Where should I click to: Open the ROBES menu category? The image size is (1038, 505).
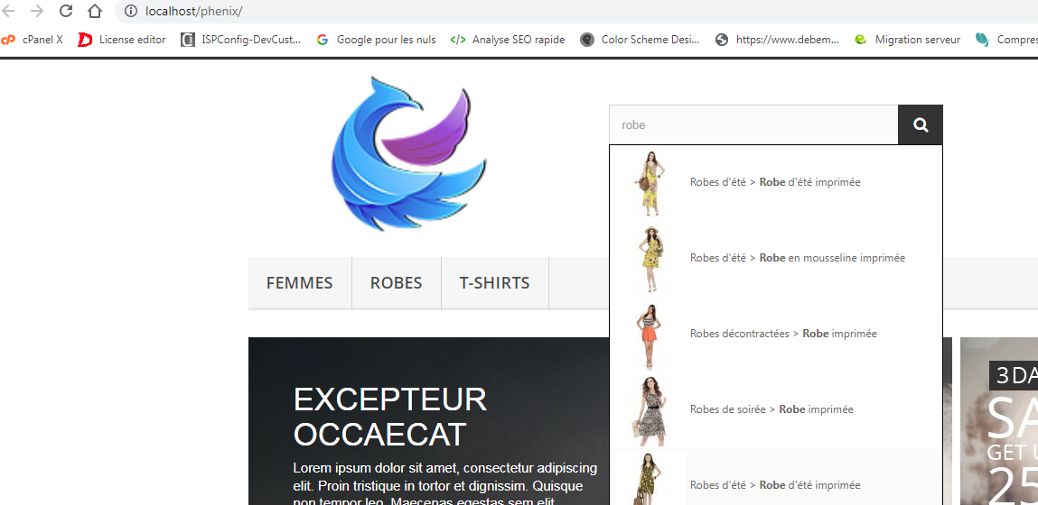click(396, 283)
